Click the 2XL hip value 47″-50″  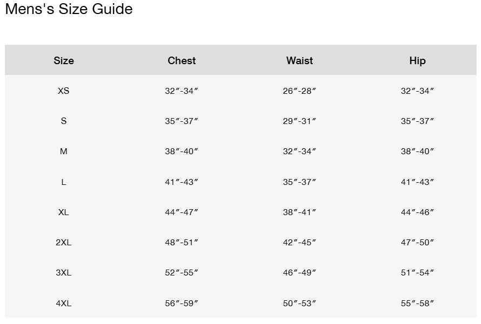(417, 243)
